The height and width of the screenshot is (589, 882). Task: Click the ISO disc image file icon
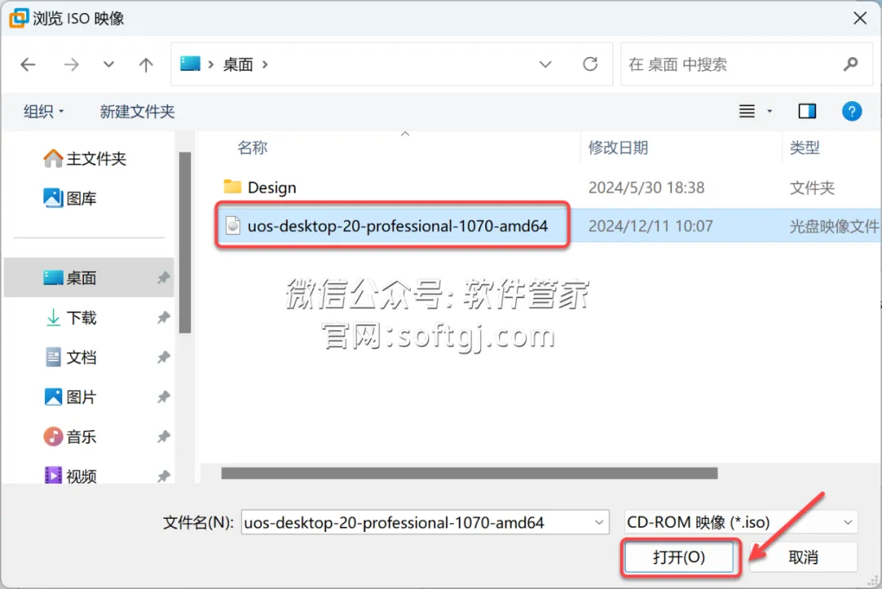point(232,226)
